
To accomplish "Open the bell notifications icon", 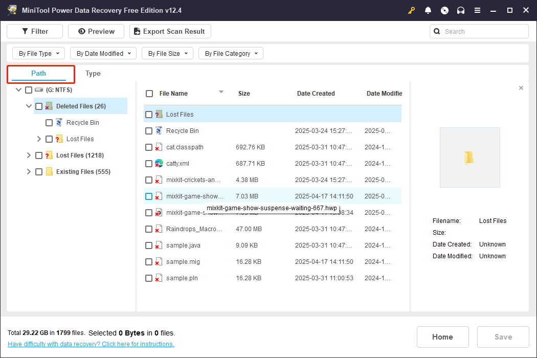I will (x=428, y=10).
